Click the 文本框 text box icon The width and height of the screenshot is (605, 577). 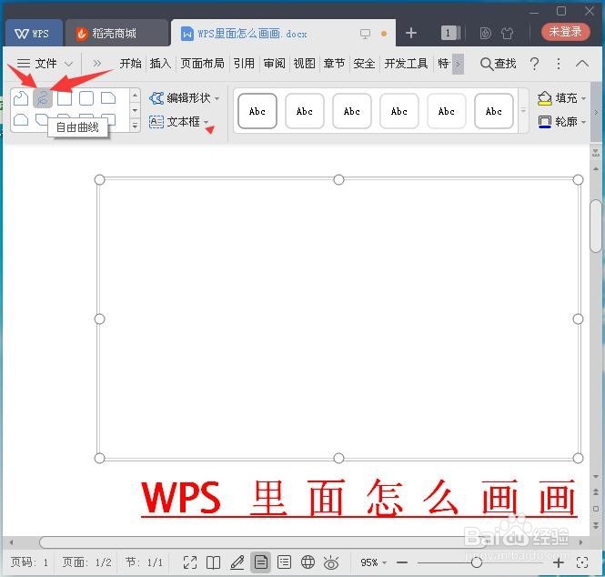click(x=156, y=122)
